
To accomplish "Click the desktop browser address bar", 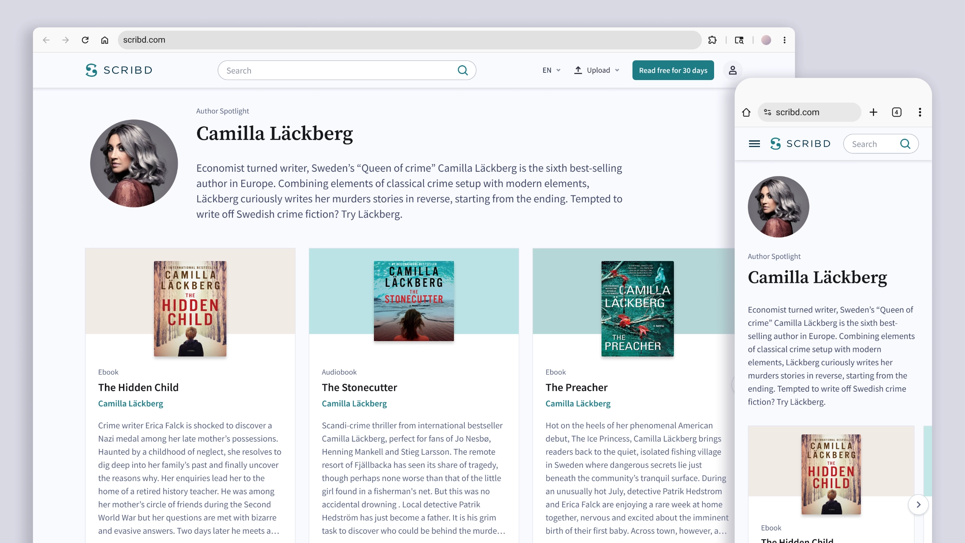I will click(410, 40).
